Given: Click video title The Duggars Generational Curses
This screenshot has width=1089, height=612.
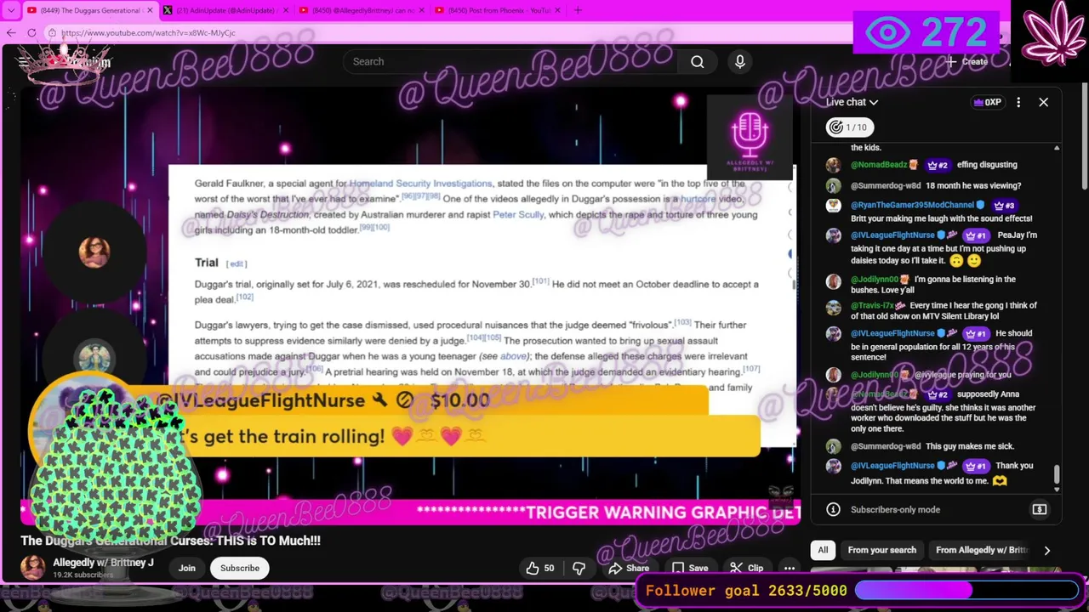Looking at the screenshot, I should tap(170, 541).
